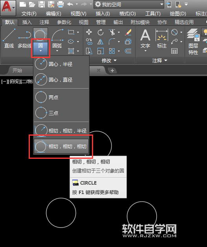Select the Line (直线) tool
The width and height of the screenshot is (207, 247).
coord(9,38)
